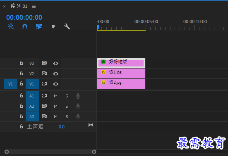
Task: Toggle lock on track V2
Action: point(22,73)
